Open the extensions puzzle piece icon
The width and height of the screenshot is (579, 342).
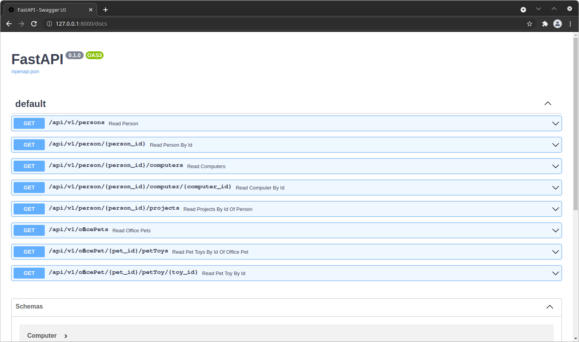(545, 24)
